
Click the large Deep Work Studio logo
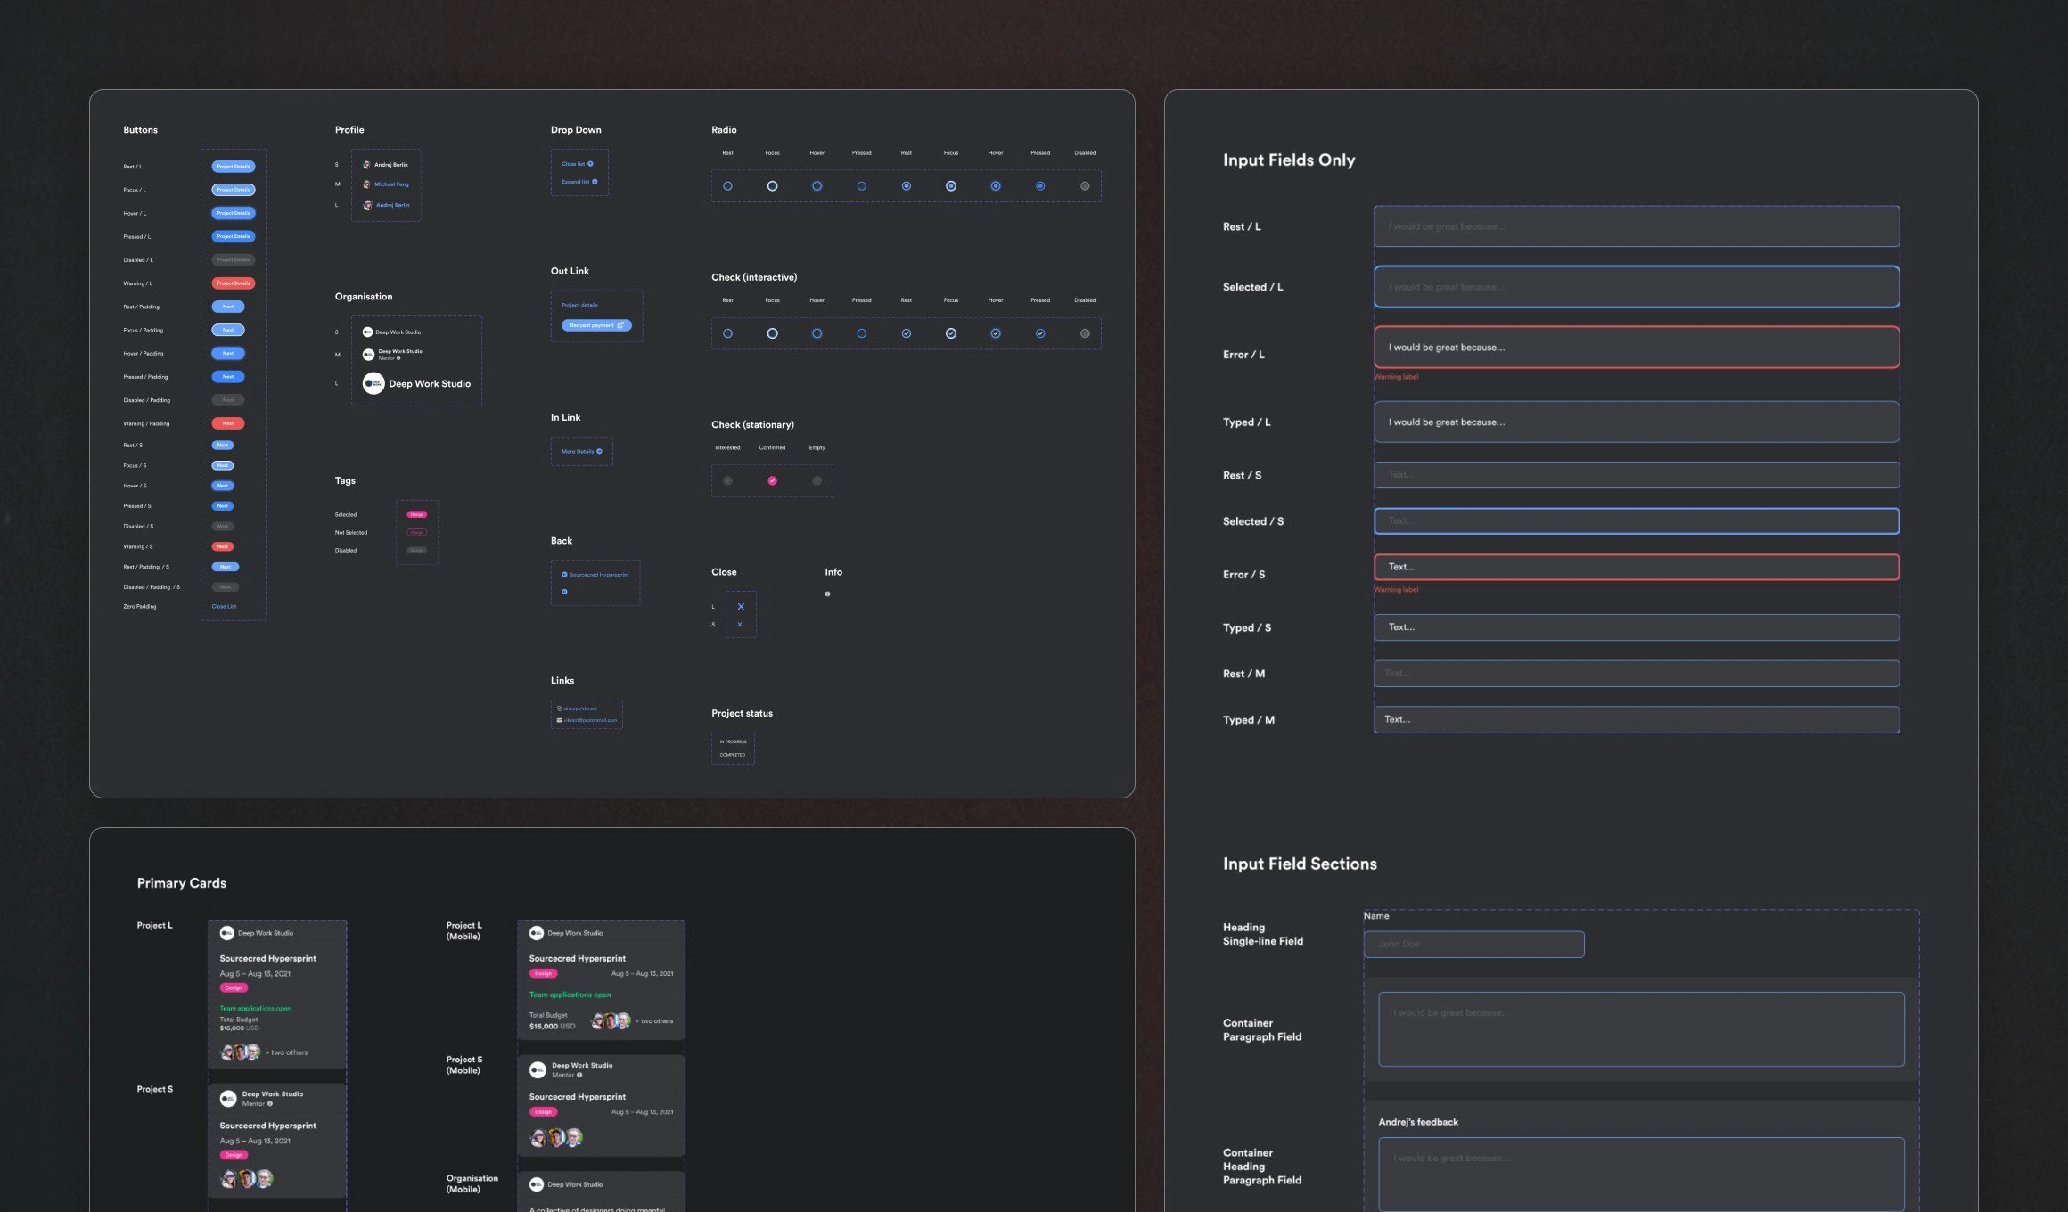tap(373, 384)
